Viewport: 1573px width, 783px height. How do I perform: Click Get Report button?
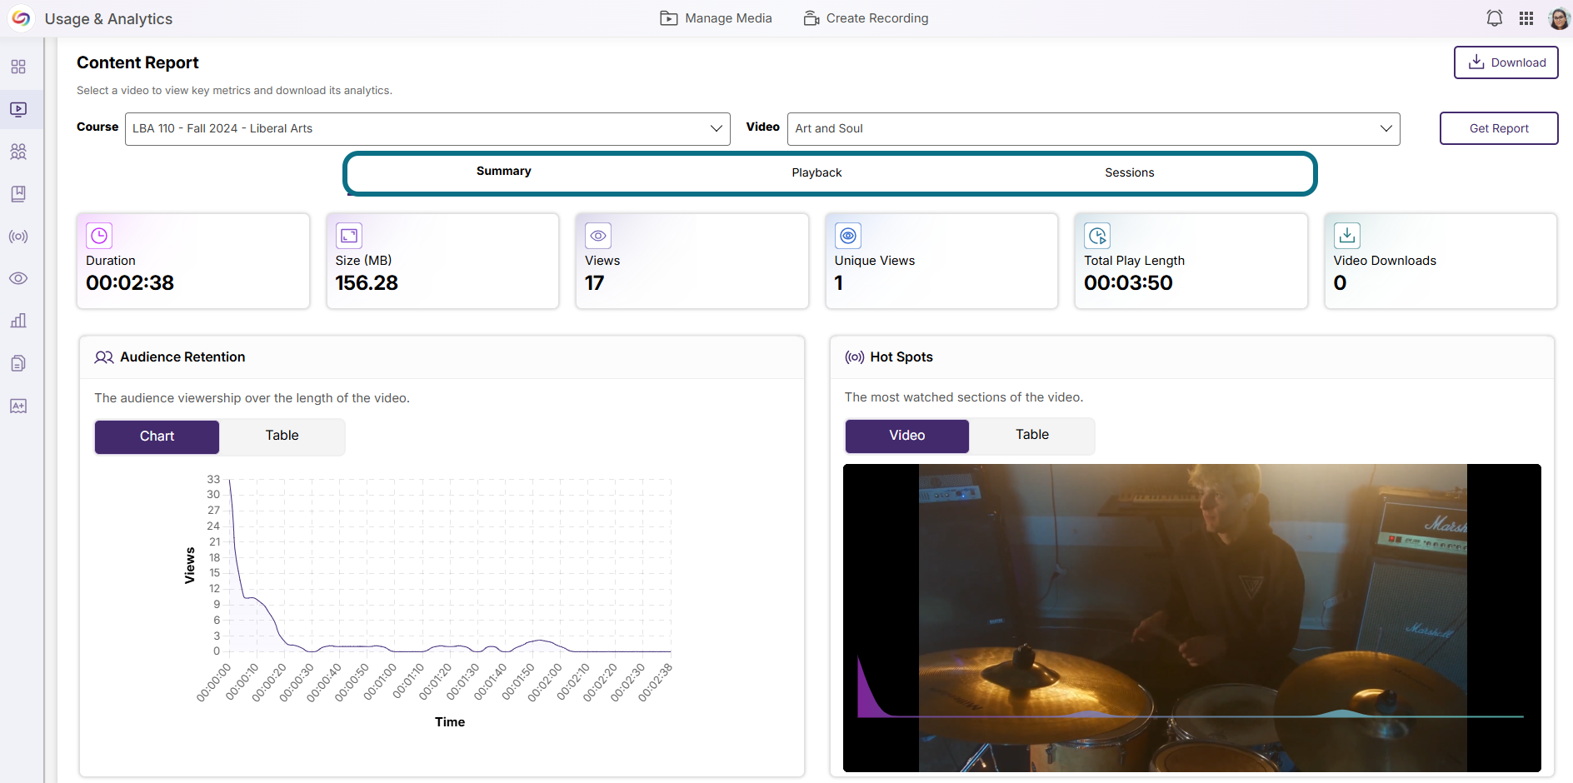pyautogui.click(x=1499, y=128)
